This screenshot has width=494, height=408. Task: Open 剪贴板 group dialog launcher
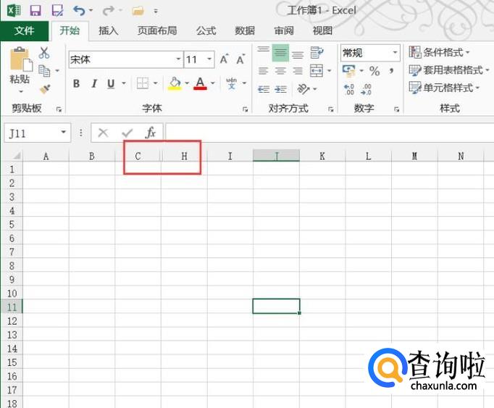coord(59,109)
